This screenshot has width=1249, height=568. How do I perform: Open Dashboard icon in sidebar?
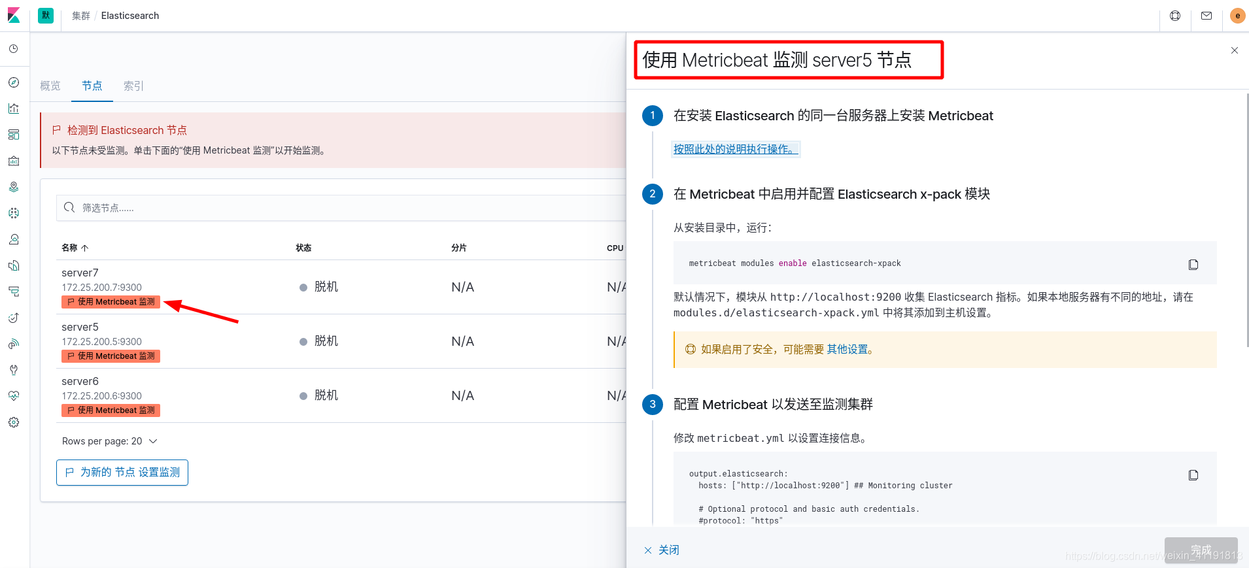(14, 135)
